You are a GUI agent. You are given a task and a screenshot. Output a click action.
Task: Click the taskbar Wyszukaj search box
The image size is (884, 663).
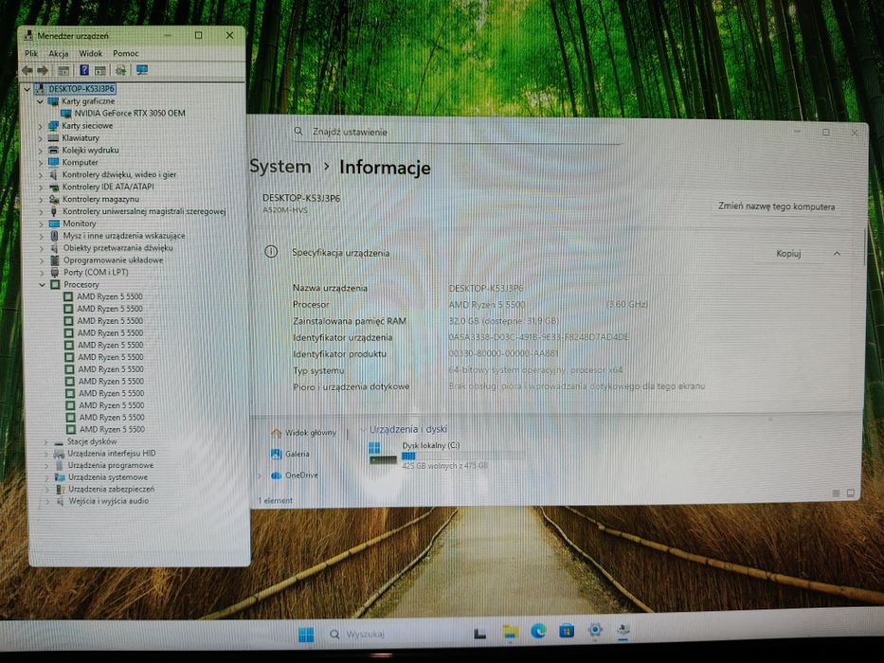(393, 635)
